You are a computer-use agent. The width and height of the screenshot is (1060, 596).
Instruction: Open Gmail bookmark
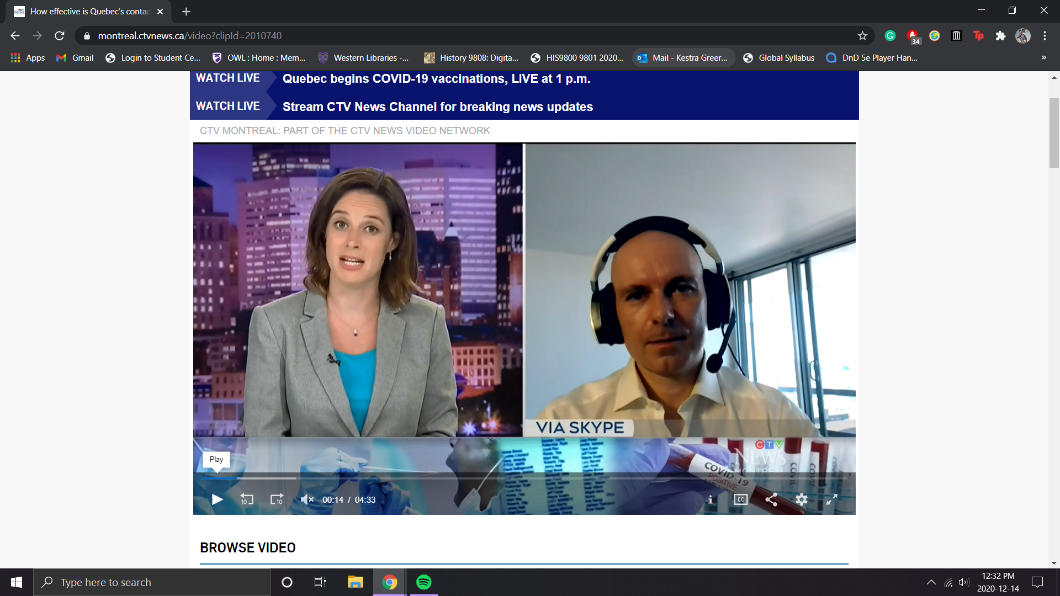76,58
